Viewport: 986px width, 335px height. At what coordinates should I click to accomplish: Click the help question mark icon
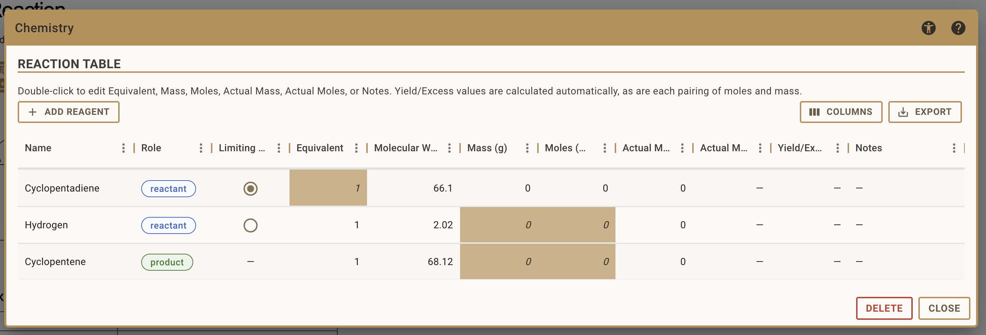tap(958, 28)
